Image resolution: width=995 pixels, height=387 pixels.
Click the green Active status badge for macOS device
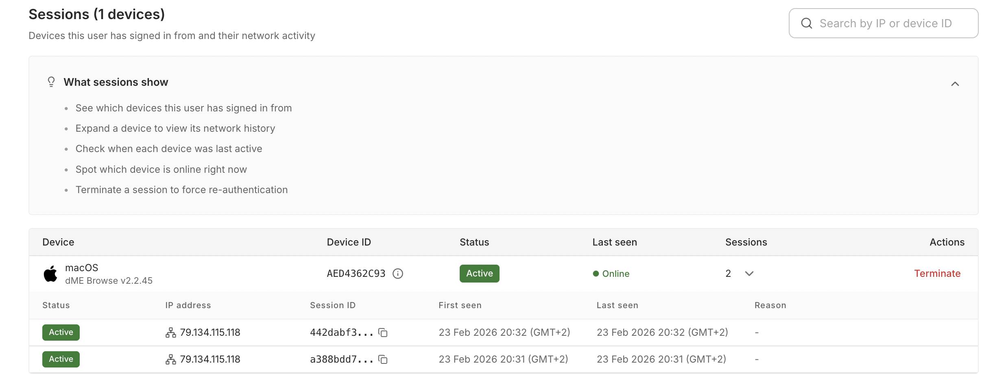(x=479, y=274)
